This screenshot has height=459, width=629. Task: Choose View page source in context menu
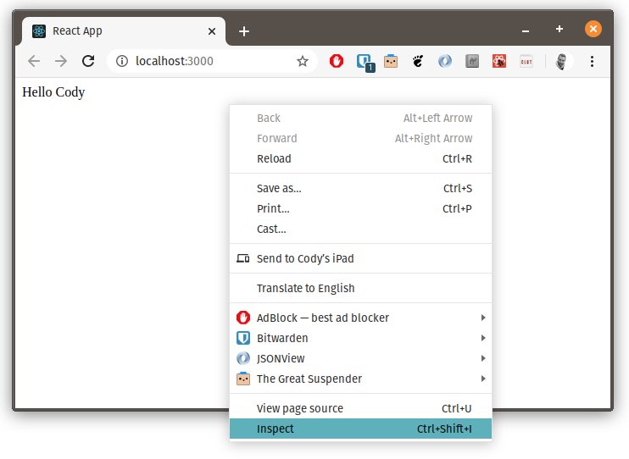[300, 408]
